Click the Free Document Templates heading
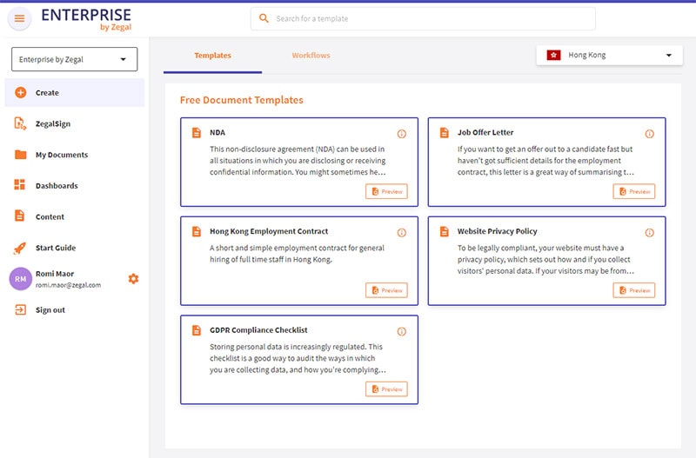 click(242, 100)
